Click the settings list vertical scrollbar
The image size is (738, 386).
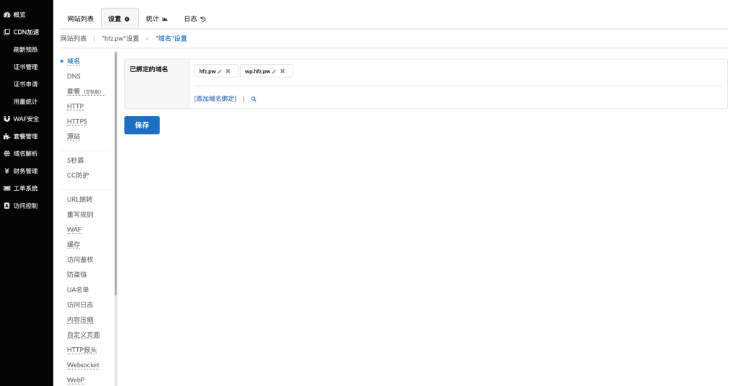[x=115, y=173]
